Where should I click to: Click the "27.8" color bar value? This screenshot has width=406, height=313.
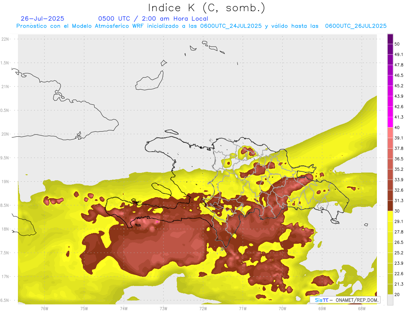click(x=399, y=232)
